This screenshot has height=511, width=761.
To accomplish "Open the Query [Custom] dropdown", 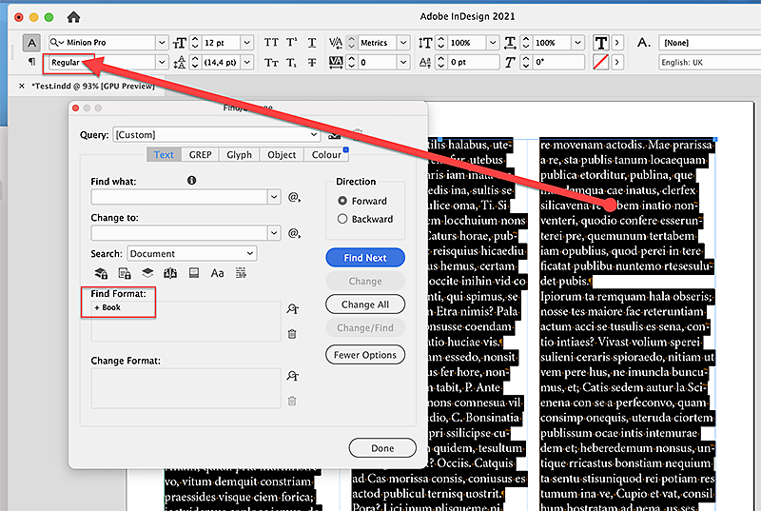I will click(217, 134).
